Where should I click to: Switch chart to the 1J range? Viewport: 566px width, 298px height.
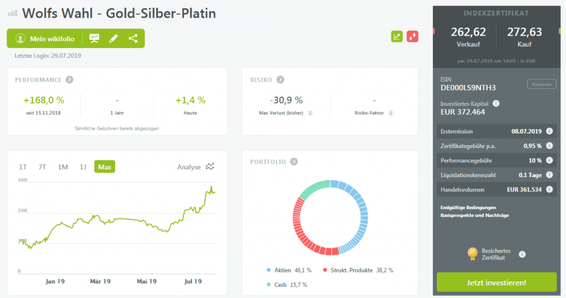click(83, 167)
